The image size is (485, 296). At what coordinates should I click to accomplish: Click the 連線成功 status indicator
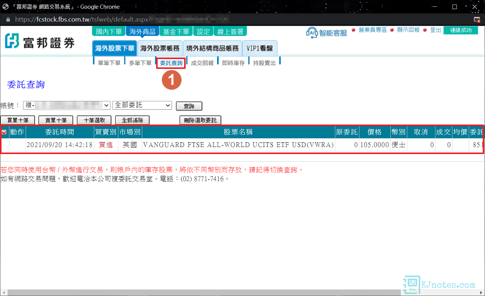pyautogui.click(x=461, y=30)
